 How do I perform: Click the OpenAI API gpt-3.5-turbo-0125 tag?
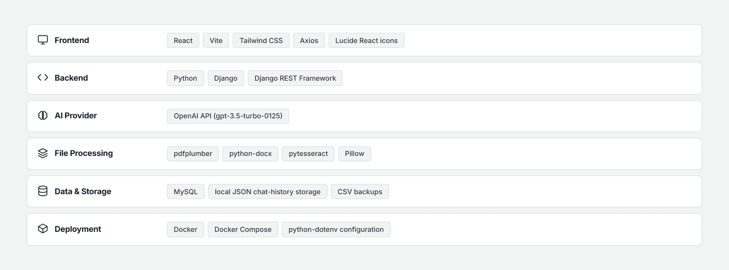[228, 116]
